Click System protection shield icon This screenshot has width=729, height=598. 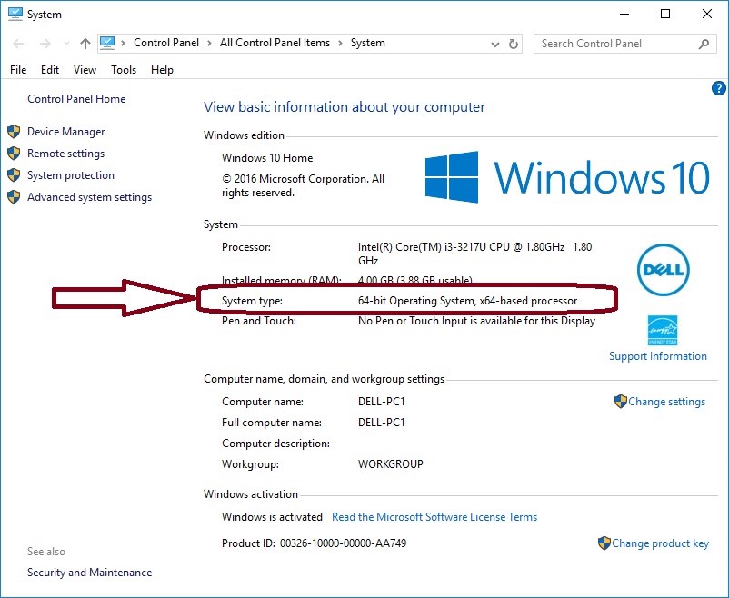(14, 175)
